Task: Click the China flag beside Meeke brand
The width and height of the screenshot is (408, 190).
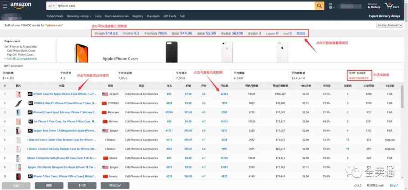Action: coord(105,158)
